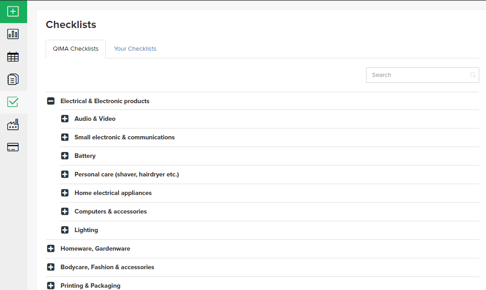Open the calendar grid icon in sidebar

click(13, 57)
